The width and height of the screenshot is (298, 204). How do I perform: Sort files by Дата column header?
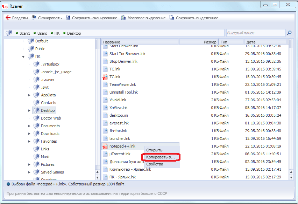(x=265, y=42)
